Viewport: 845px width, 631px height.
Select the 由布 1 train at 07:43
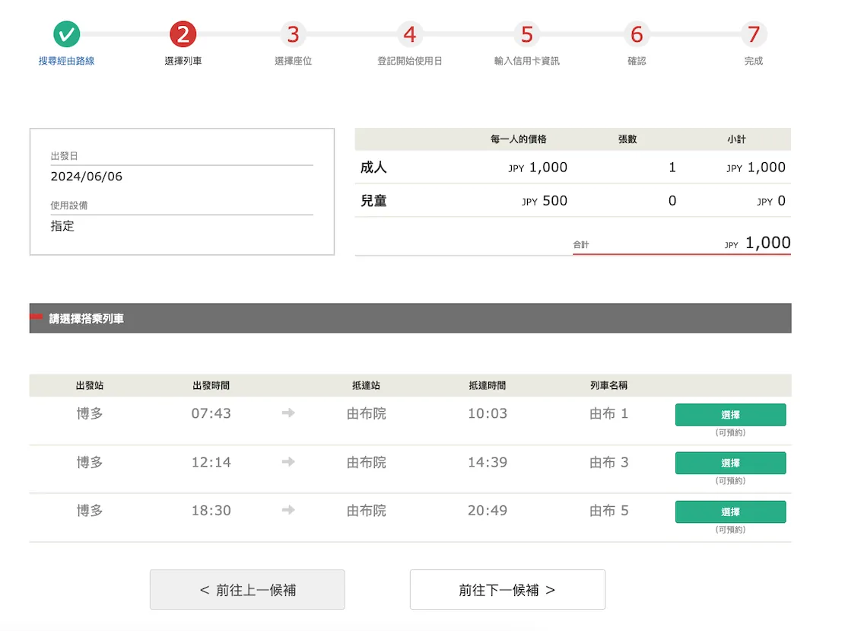coord(730,415)
